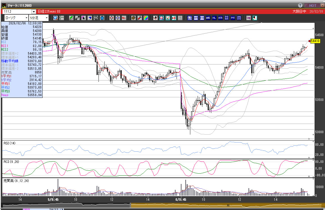Click the gold range bar in chart navigator

click(x=225, y=205)
